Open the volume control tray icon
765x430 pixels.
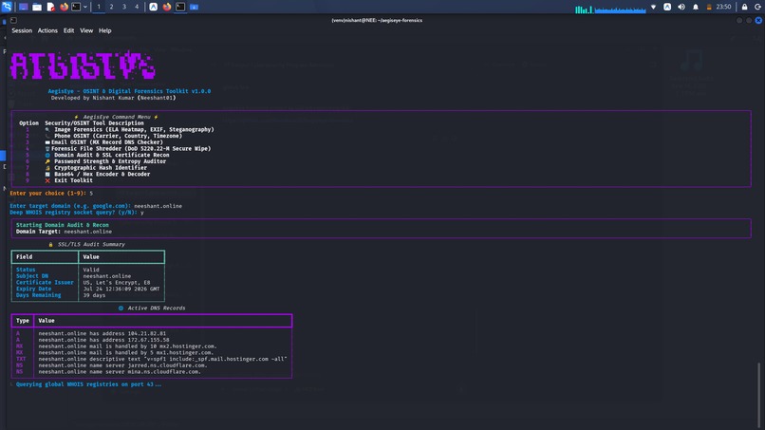(x=681, y=7)
